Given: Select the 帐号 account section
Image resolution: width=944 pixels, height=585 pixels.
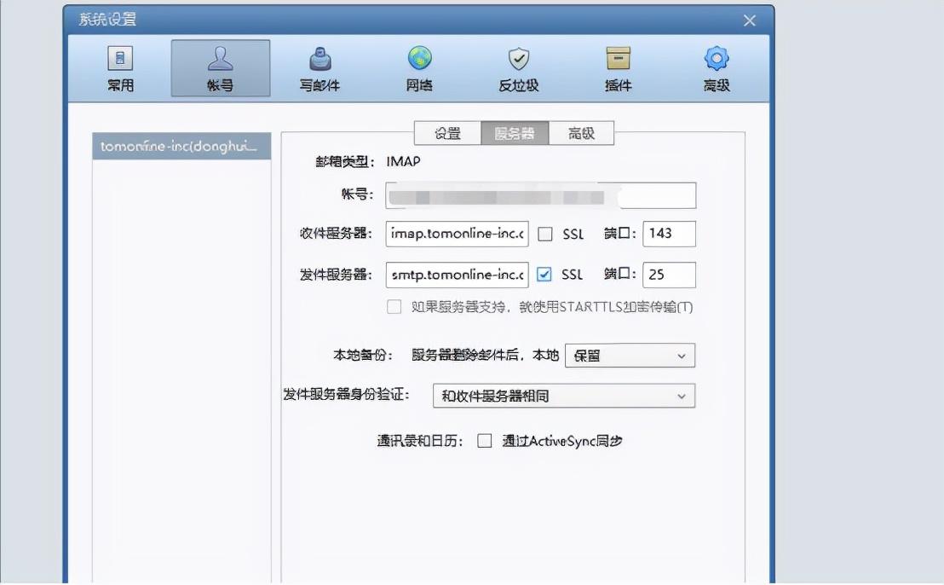Looking at the screenshot, I should (x=221, y=68).
